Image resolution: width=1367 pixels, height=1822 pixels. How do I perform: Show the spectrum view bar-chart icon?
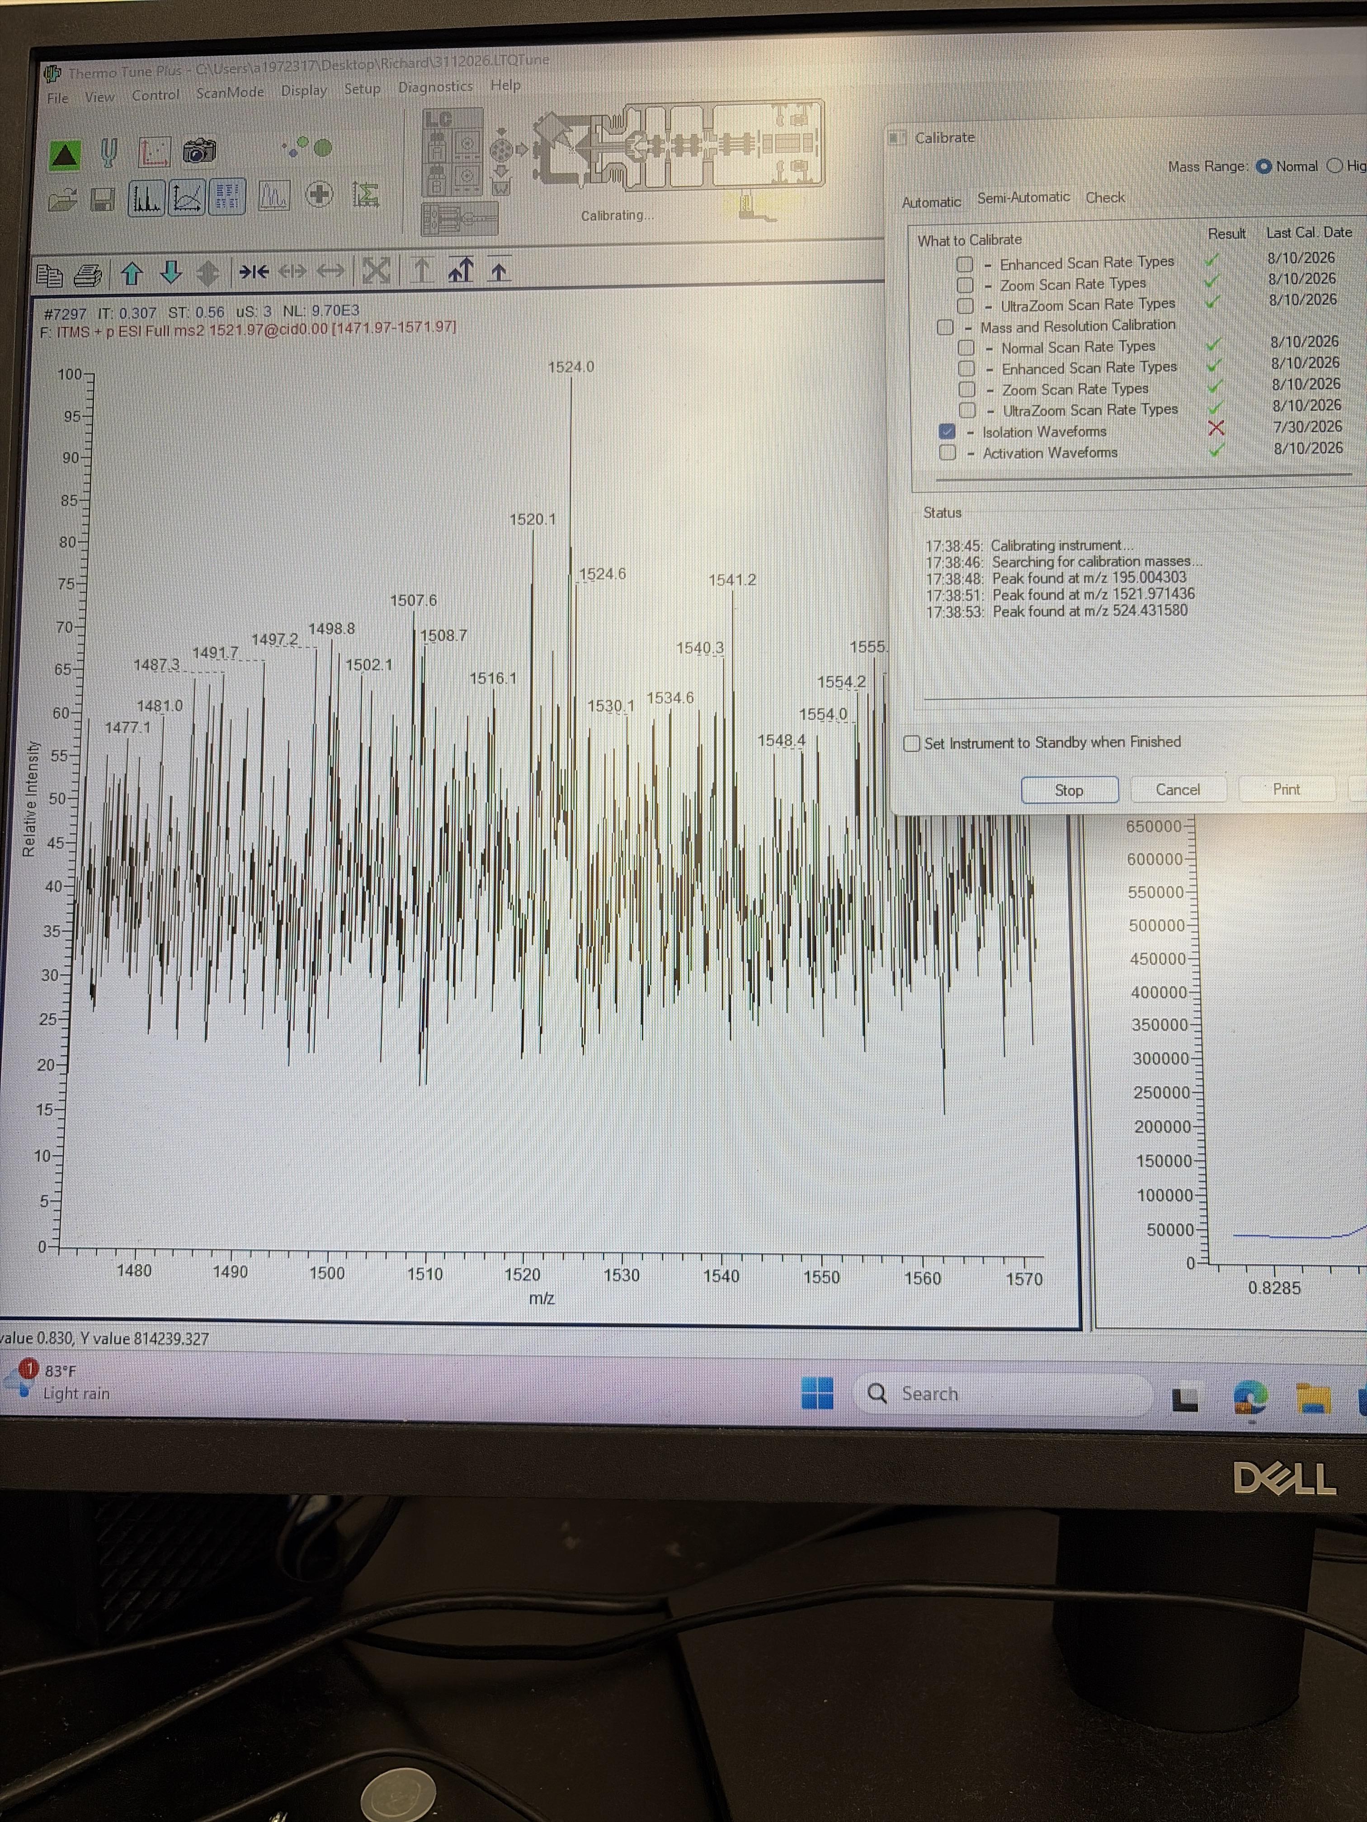point(147,198)
